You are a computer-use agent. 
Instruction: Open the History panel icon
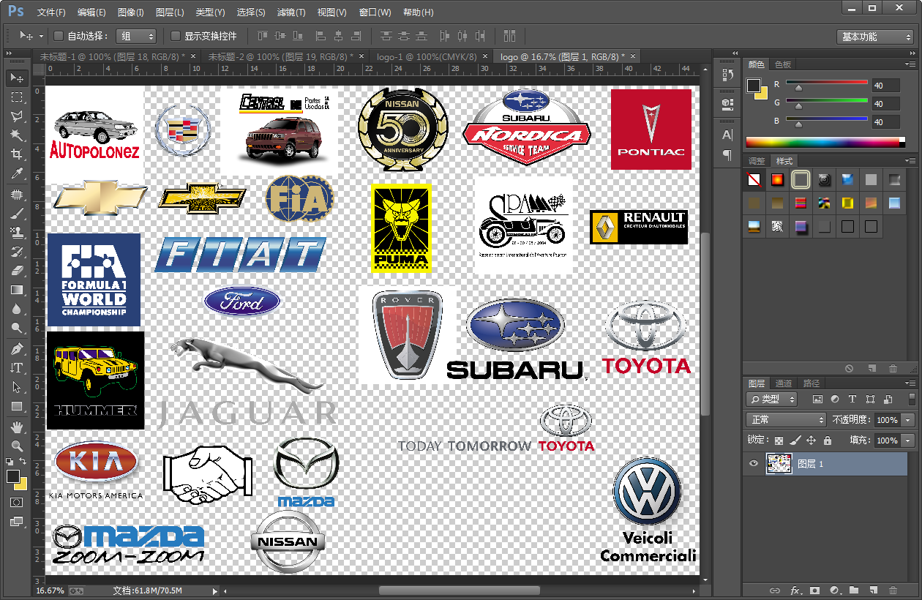pyautogui.click(x=727, y=75)
